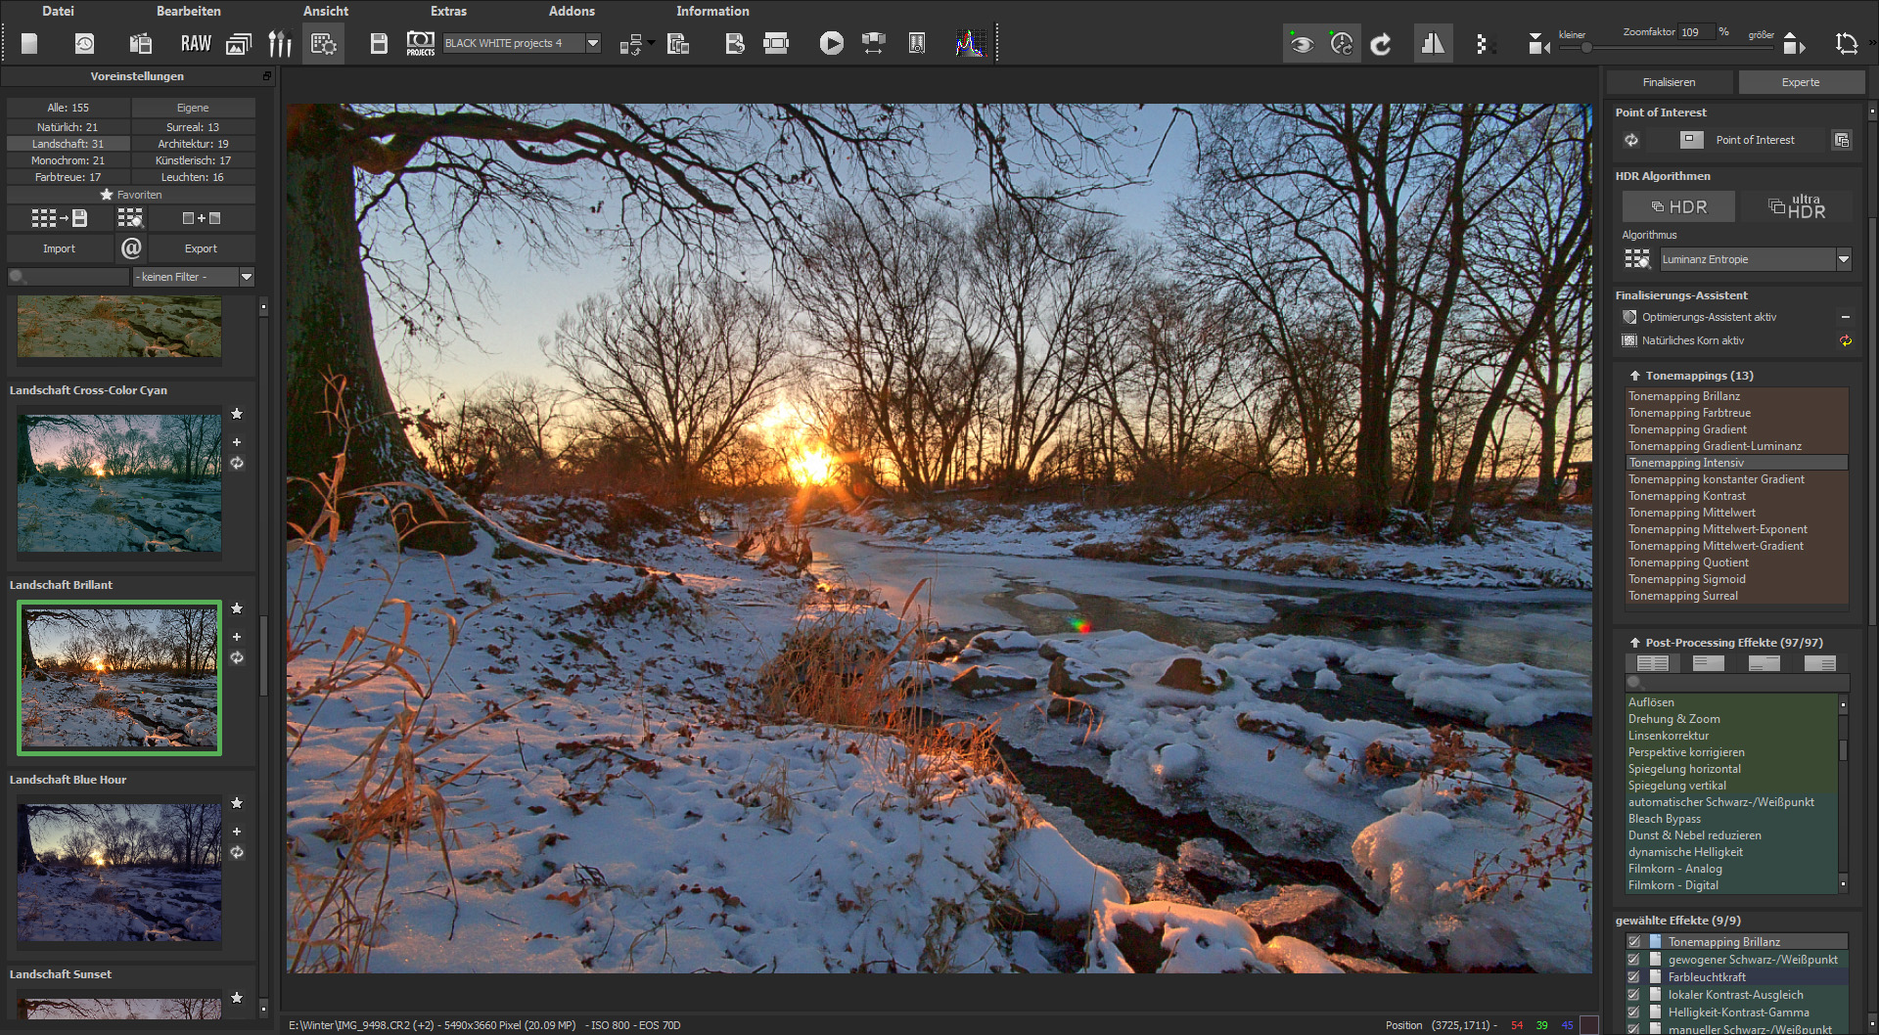The height and width of the screenshot is (1035, 1879).
Task: Open the keinen Filter dropdown
Action: click(247, 277)
